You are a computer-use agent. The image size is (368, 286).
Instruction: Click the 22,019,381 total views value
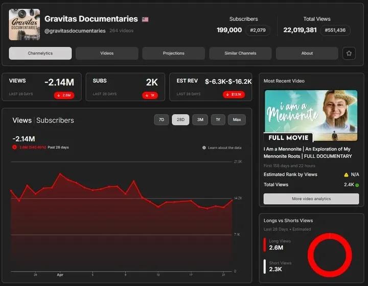click(x=300, y=30)
